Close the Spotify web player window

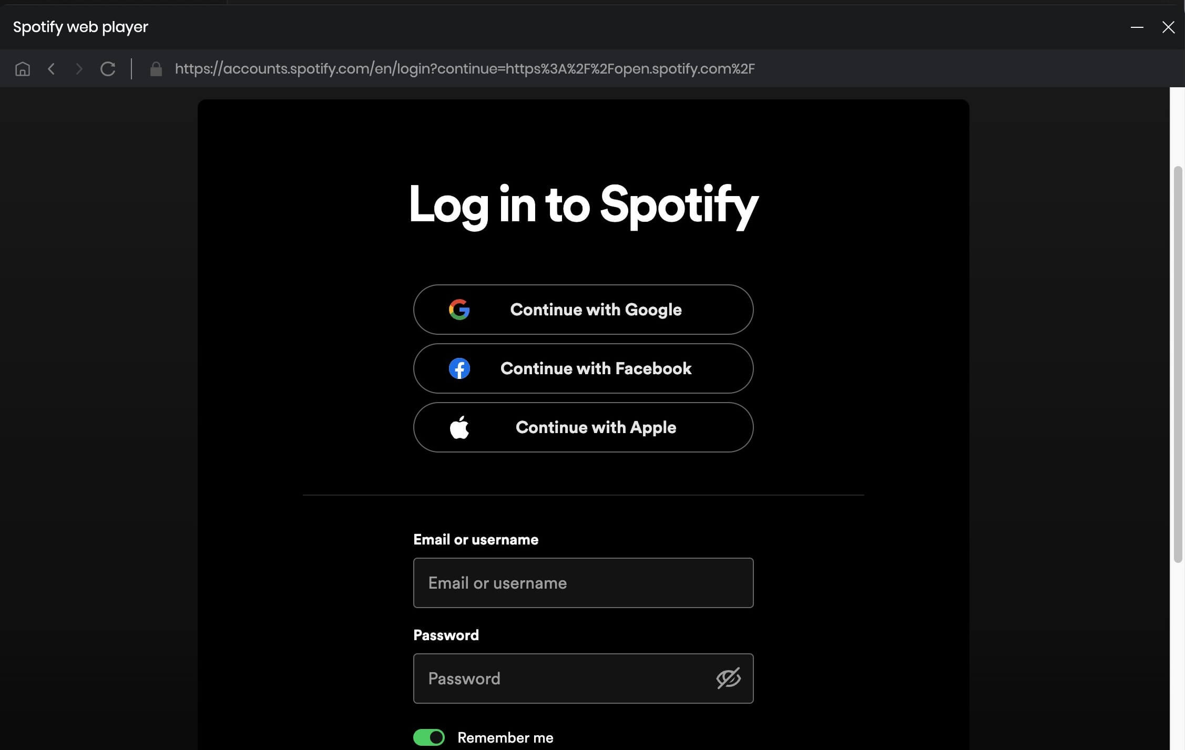tap(1168, 27)
